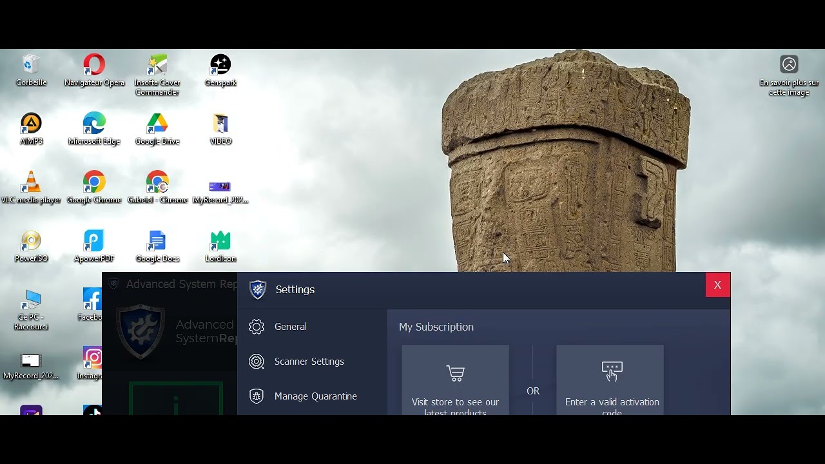The image size is (825, 464).
Task: Click the Scanner Settings target icon
Action: (x=257, y=362)
